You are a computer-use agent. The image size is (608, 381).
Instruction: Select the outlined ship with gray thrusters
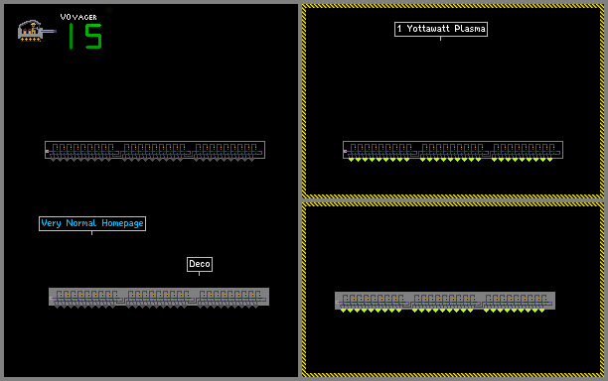click(x=155, y=151)
